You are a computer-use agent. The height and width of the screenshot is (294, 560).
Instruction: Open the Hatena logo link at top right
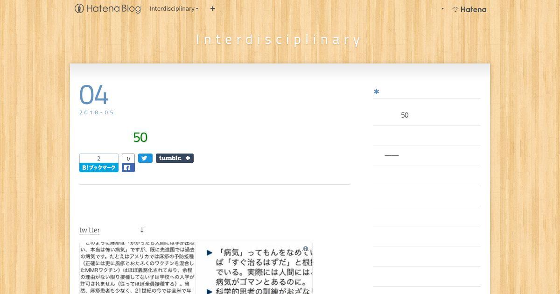[469, 9]
